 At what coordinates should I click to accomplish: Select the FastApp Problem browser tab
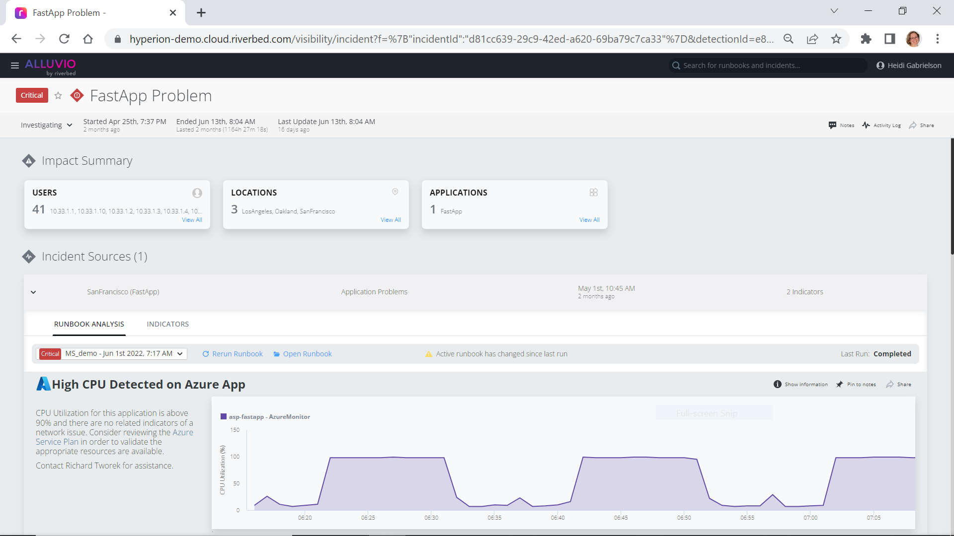coord(95,13)
